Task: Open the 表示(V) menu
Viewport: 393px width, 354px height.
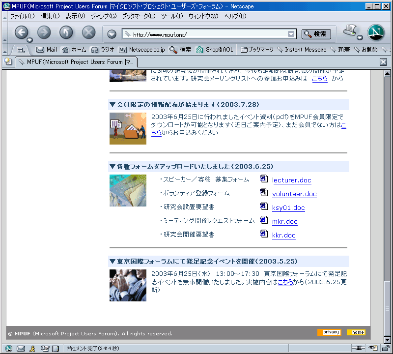Action: point(75,16)
